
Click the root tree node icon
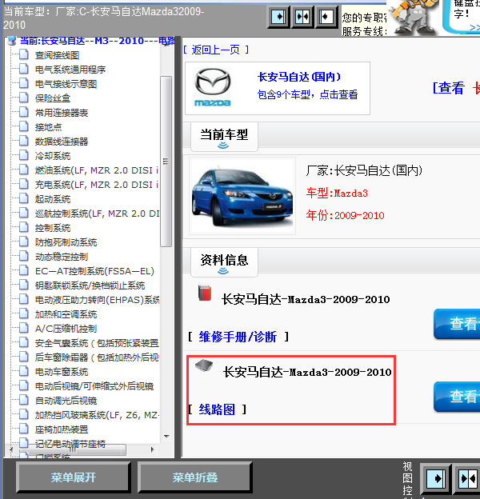coord(12,41)
